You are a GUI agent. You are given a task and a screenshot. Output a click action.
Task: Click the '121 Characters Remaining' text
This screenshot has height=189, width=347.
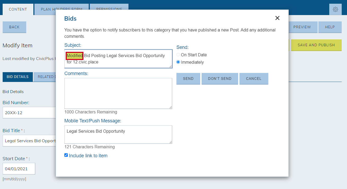[90, 147]
